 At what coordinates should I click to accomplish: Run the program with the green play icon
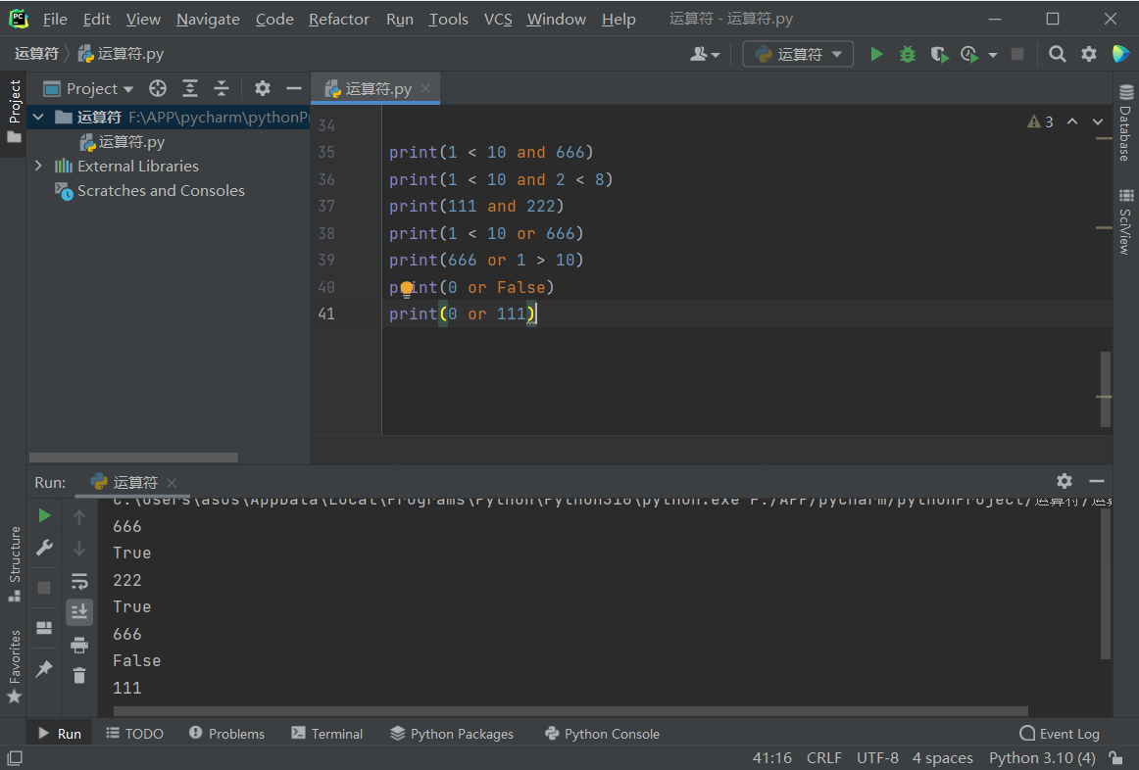click(x=876, y=55)
